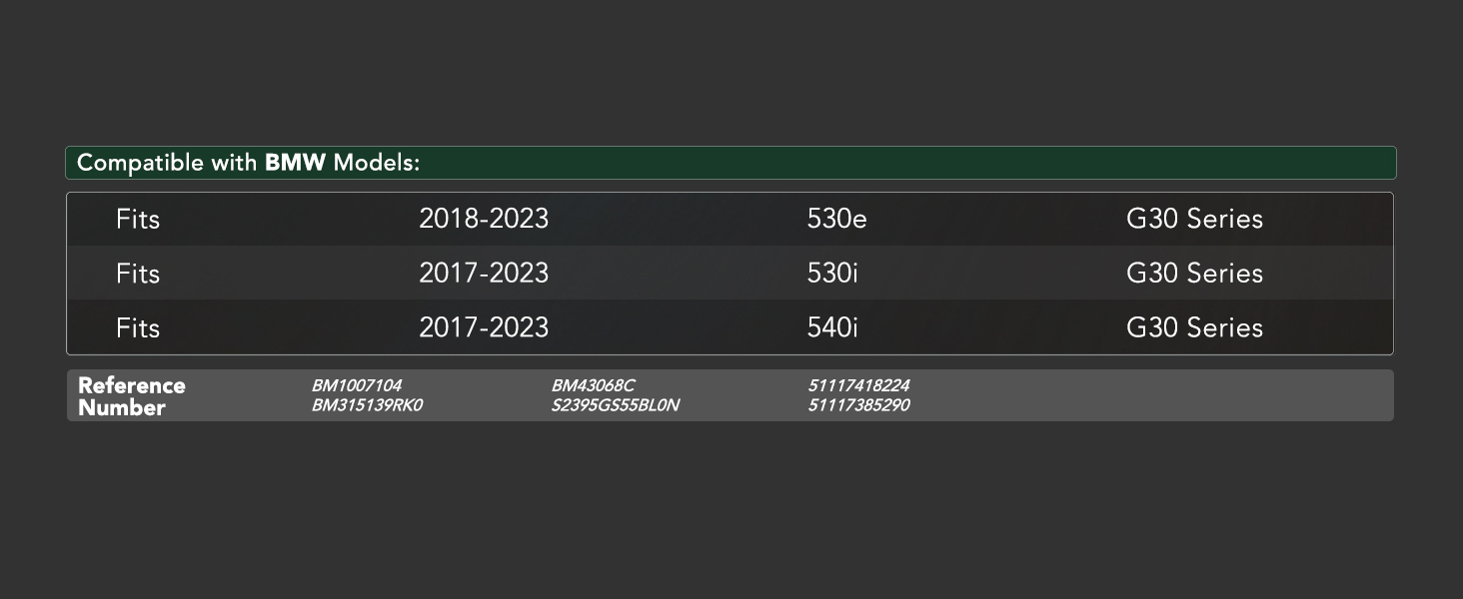Select reference number 51117385290

coord(858,405)
